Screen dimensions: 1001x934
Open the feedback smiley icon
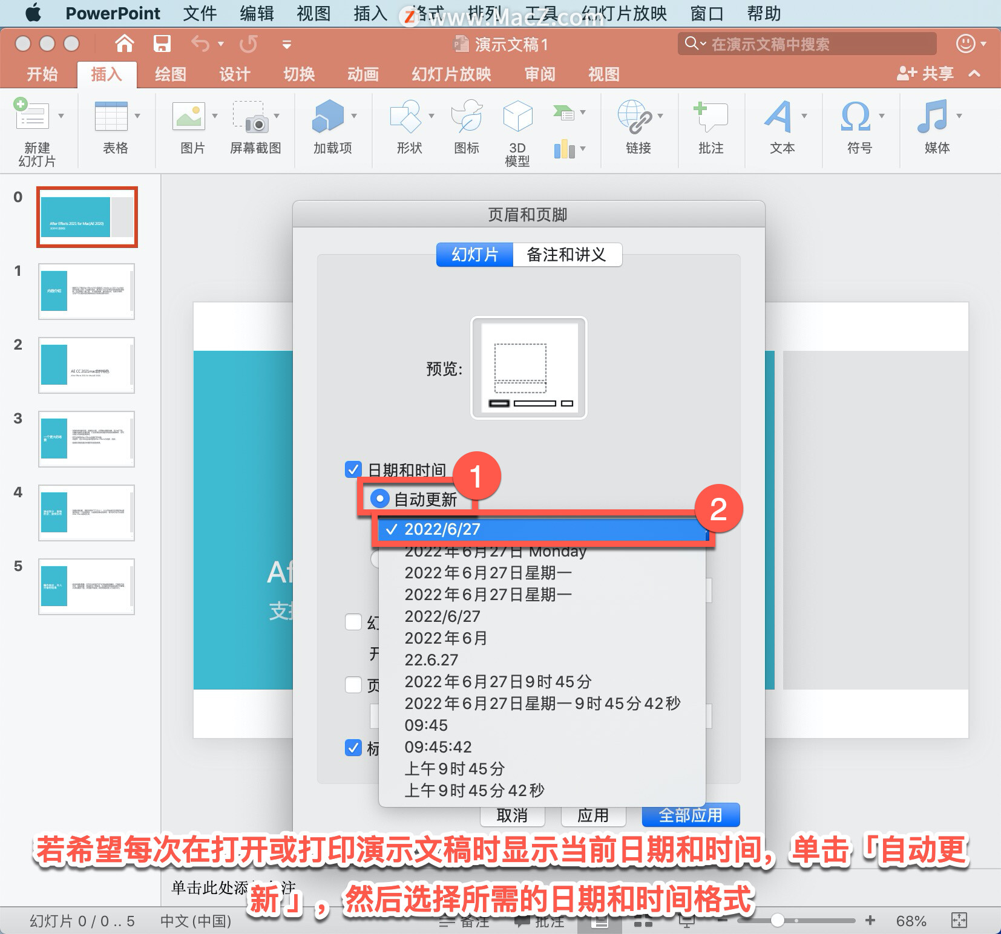(x=965, y=44)
